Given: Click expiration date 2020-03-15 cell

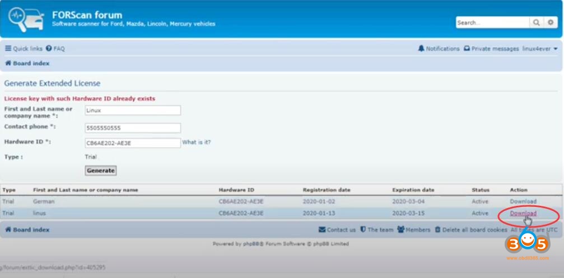Looking at the screenshot, I should pyautogui.click(x=408, y=213).
